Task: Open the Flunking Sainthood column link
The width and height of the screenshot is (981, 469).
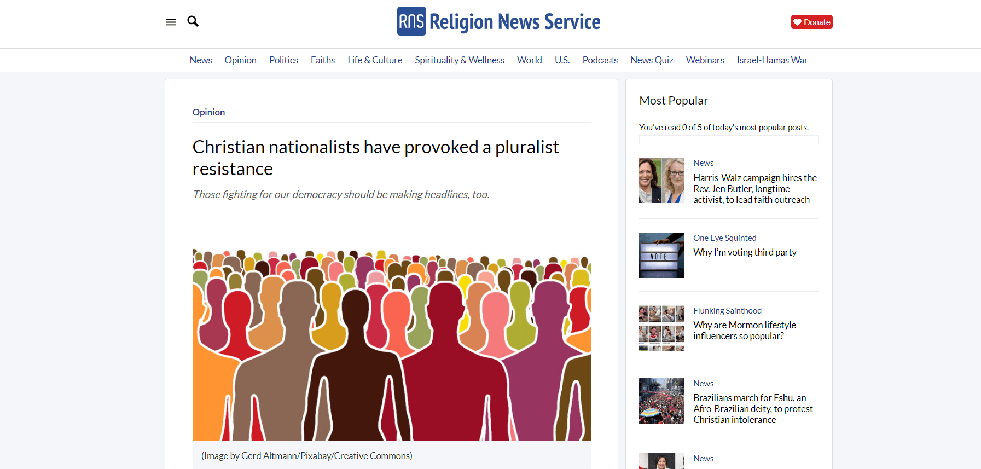Action: point(727,311)
